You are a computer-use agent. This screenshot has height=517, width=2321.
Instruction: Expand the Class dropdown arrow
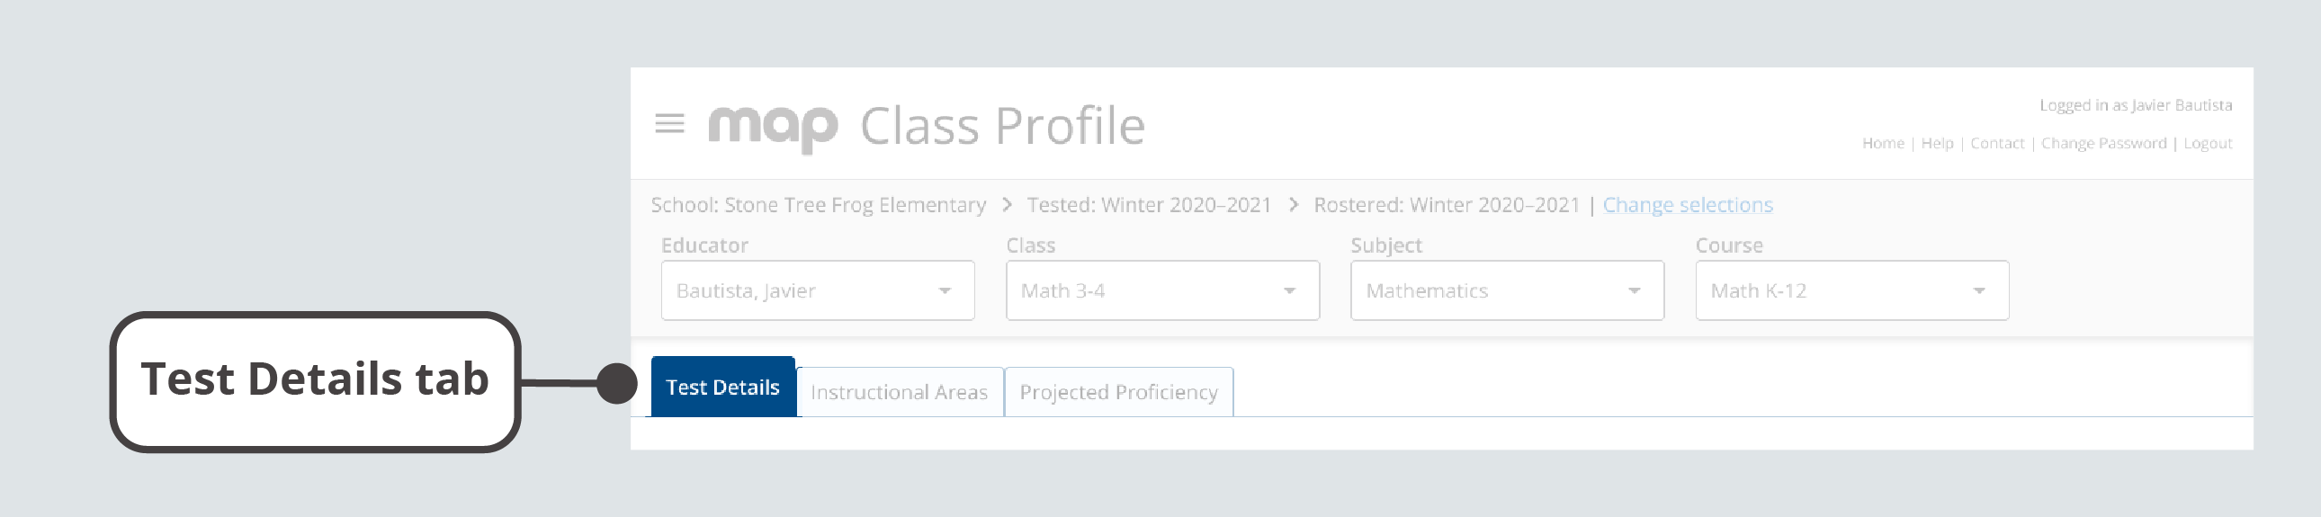1289,291
